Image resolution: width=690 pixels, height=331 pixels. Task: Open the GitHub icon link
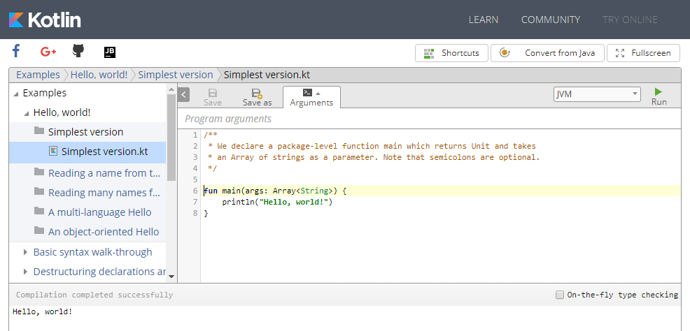[x=78, y=51]
